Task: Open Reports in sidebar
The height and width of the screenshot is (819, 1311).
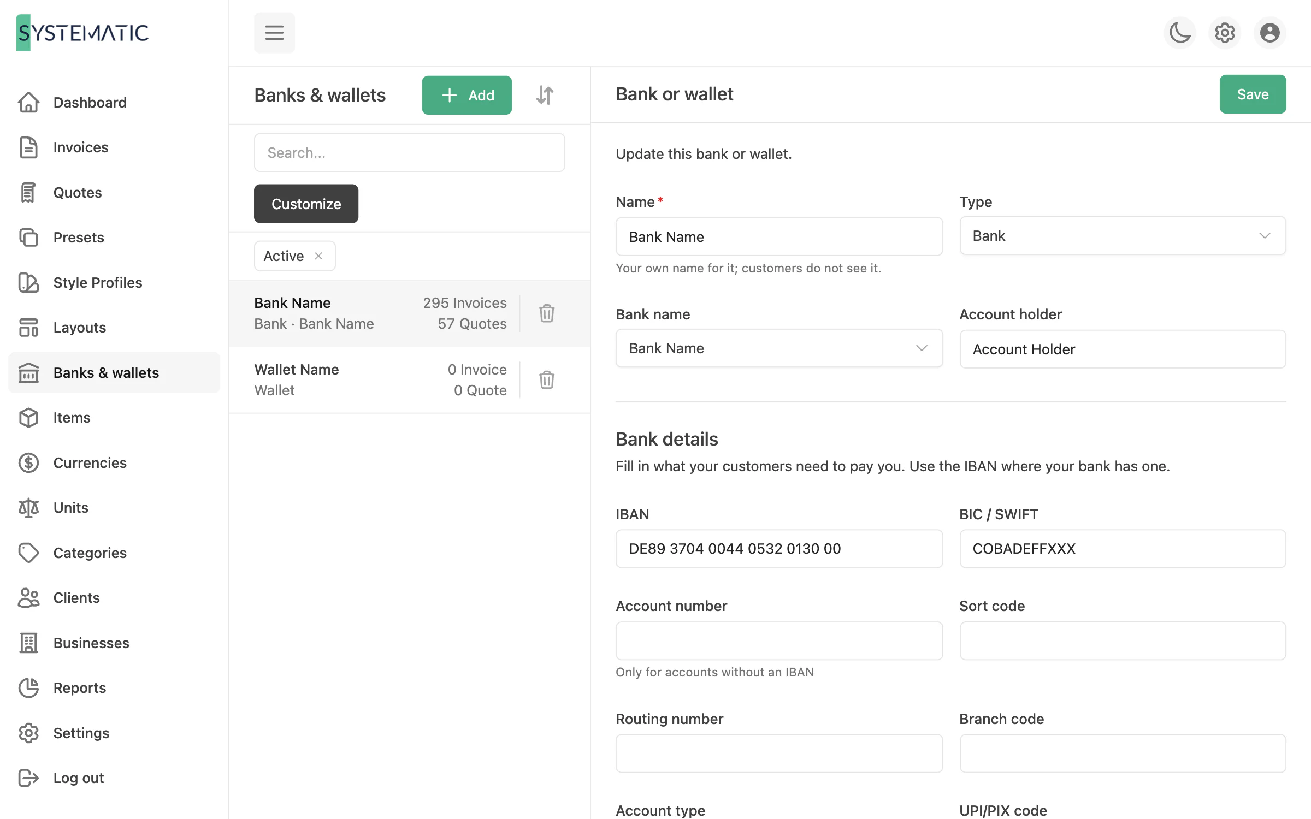Action: [x=114, y=688]
